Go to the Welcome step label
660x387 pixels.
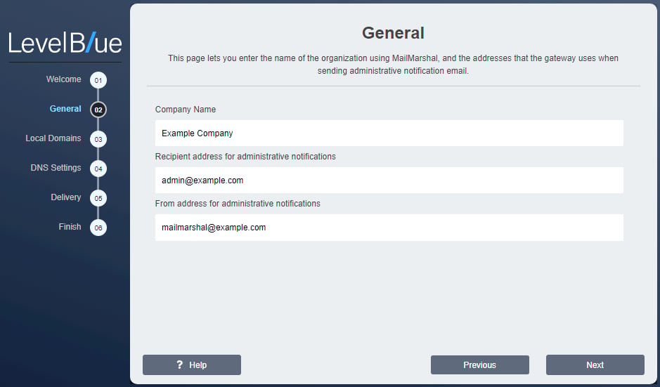pyautogui.click(x=63, y=79)
